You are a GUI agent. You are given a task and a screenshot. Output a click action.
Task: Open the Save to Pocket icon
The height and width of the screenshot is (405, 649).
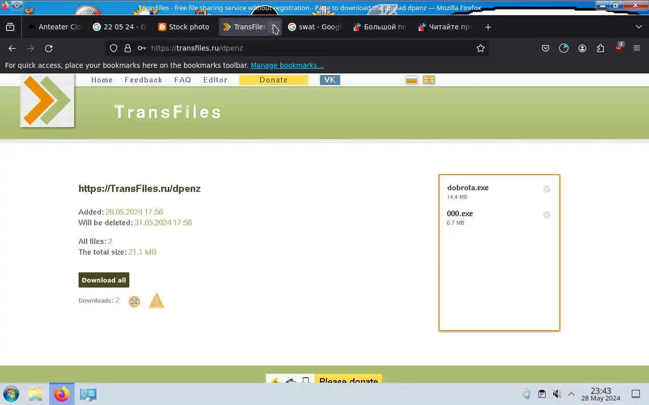[x=546, y=48]
